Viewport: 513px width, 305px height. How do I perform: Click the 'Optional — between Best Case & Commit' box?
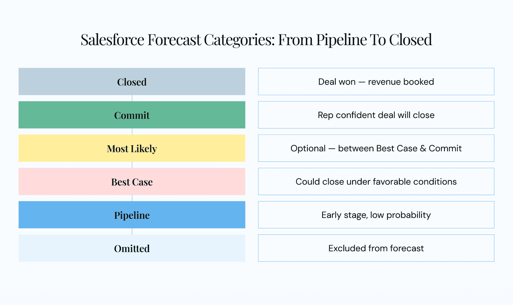[x=376, y=148]
